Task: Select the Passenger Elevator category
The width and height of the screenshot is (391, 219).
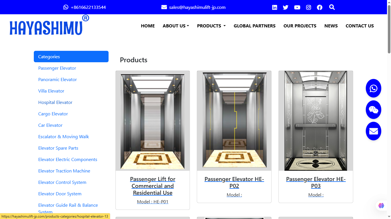Action: click(x=57, y=68)
